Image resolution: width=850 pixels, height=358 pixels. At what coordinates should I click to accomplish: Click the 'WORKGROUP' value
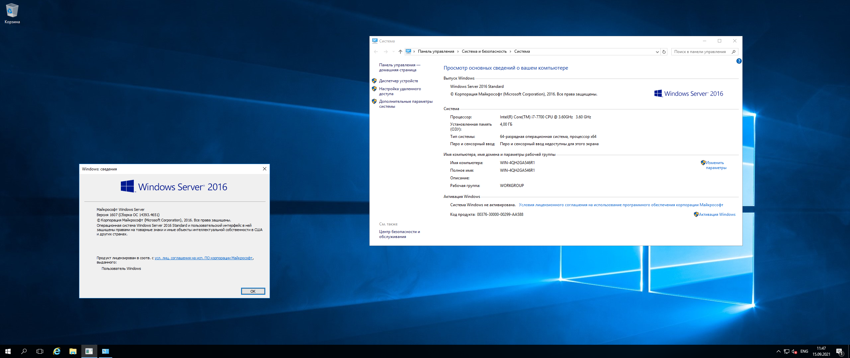pyautogui.click(x=512, y=186)
